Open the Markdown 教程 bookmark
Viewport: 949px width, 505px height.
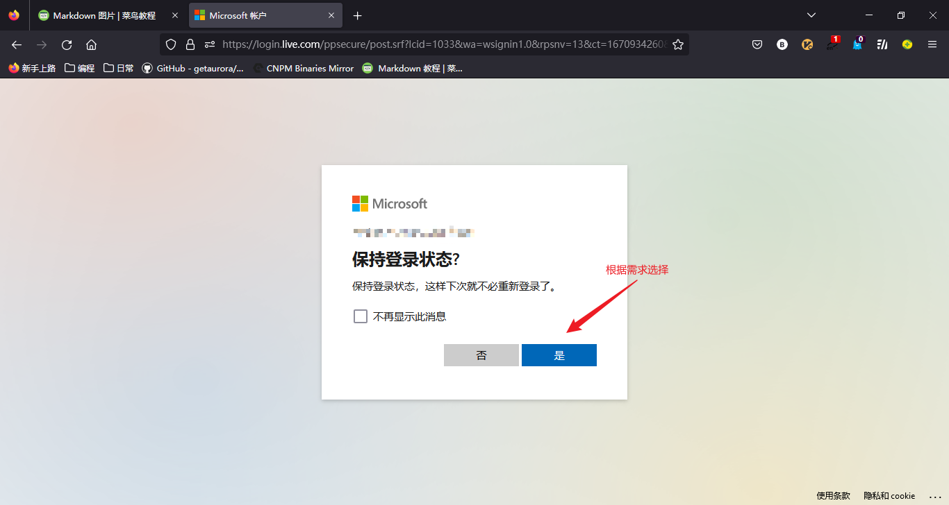pyautogui.click(x=412, y=68)
